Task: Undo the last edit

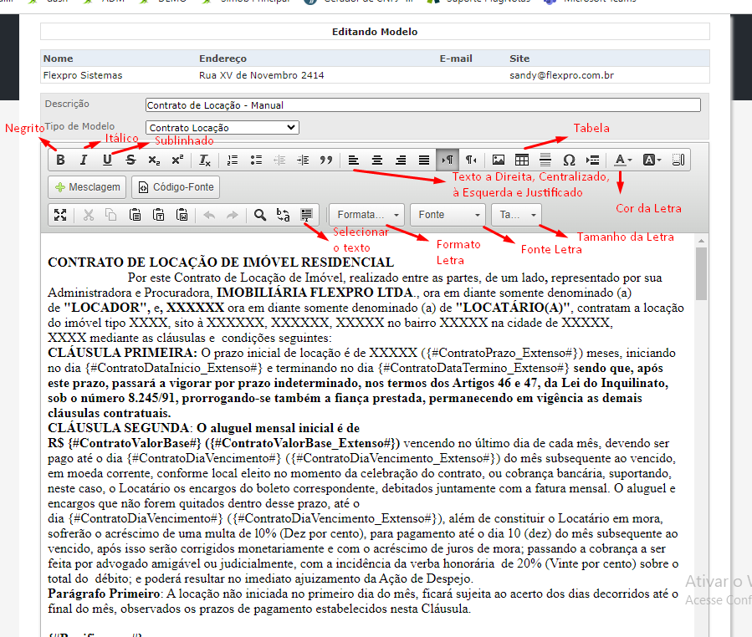Action: (x=210, y=215)
